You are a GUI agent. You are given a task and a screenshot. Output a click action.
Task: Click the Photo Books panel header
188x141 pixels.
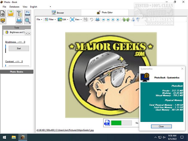16,72
